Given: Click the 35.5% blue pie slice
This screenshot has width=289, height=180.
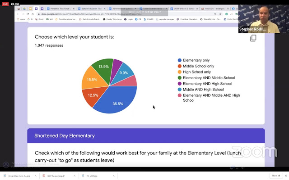Looking at the screenshot, I should tap(118, 101).
